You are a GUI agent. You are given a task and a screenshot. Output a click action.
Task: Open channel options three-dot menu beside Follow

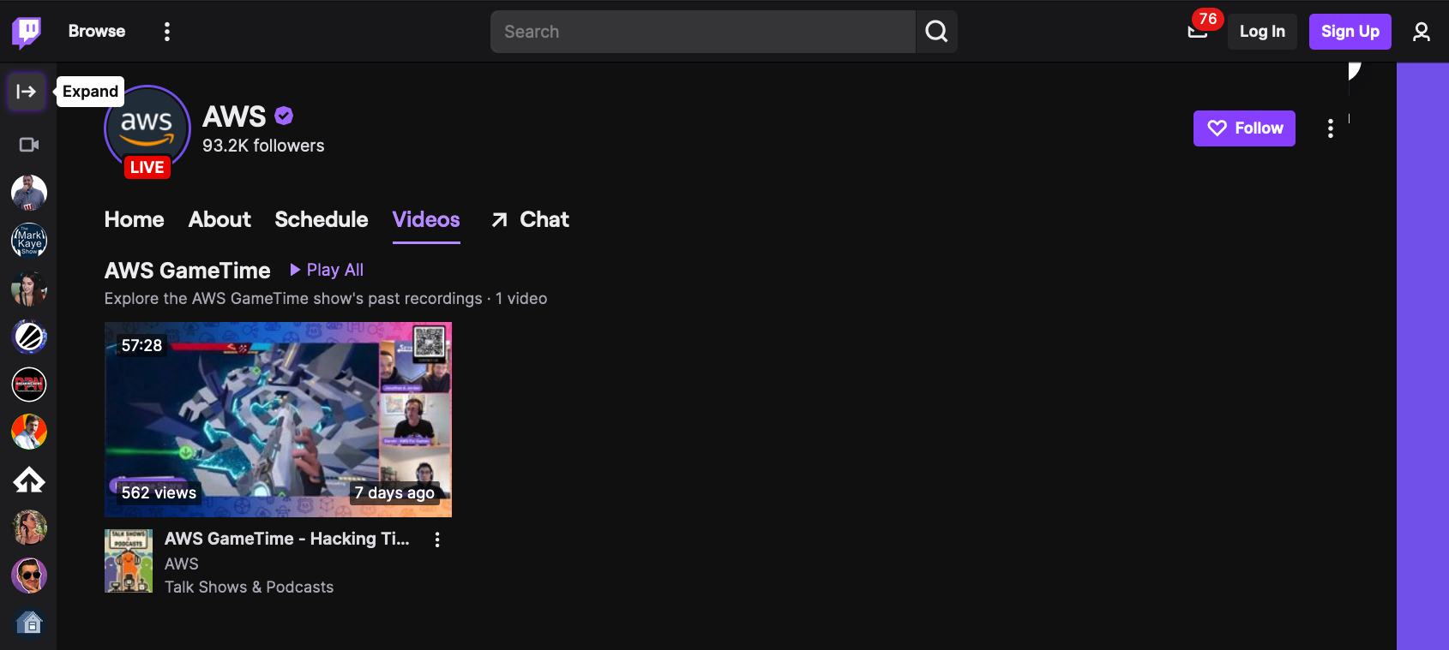point(1331,128)
